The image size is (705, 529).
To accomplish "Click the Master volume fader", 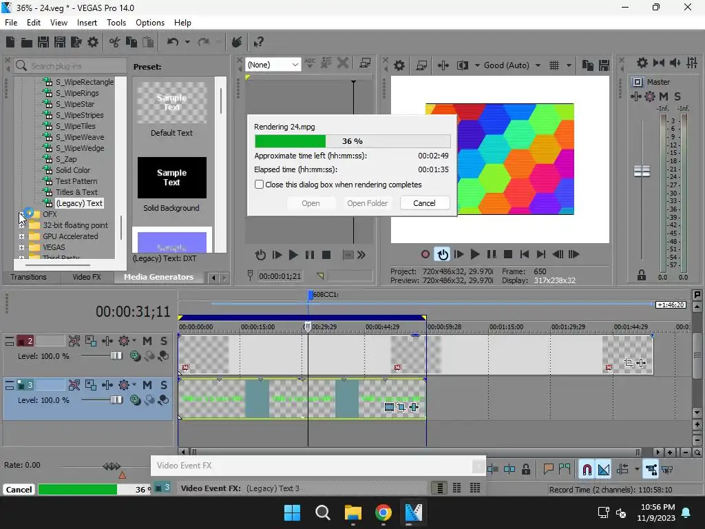I will 642,171.
